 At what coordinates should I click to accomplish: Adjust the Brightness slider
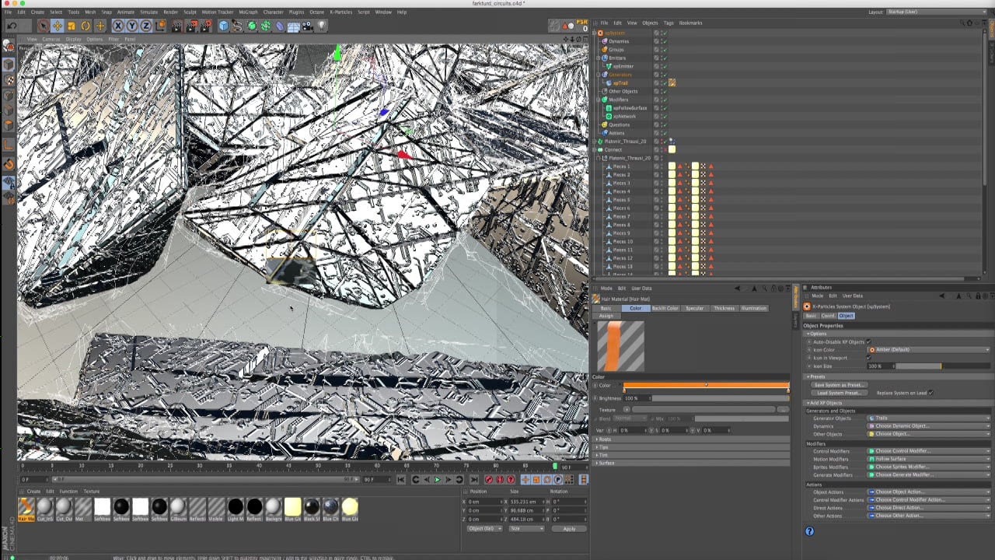720,398
